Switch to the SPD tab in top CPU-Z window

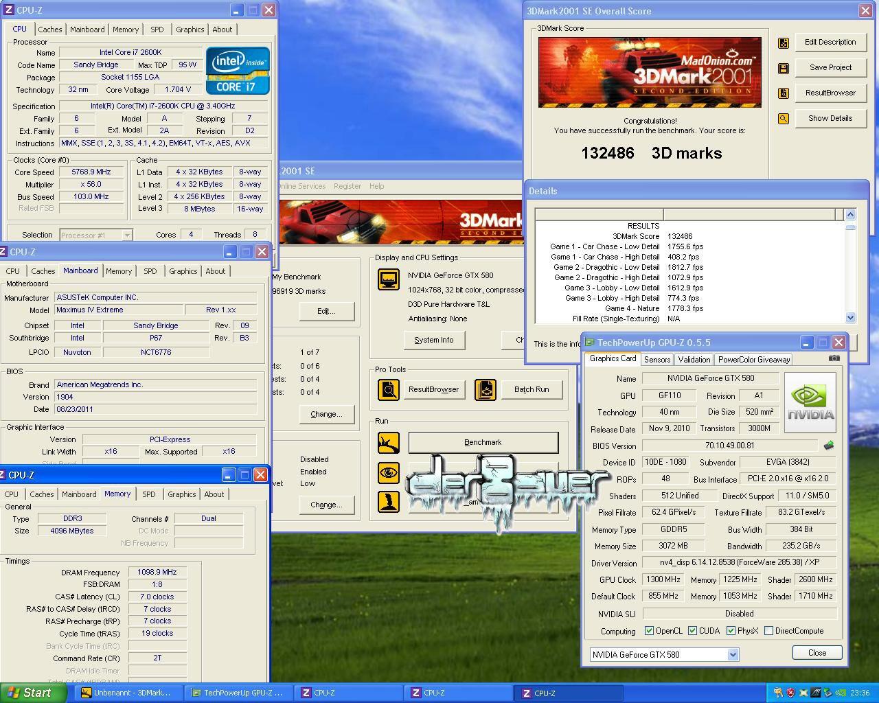click(157, 30)
